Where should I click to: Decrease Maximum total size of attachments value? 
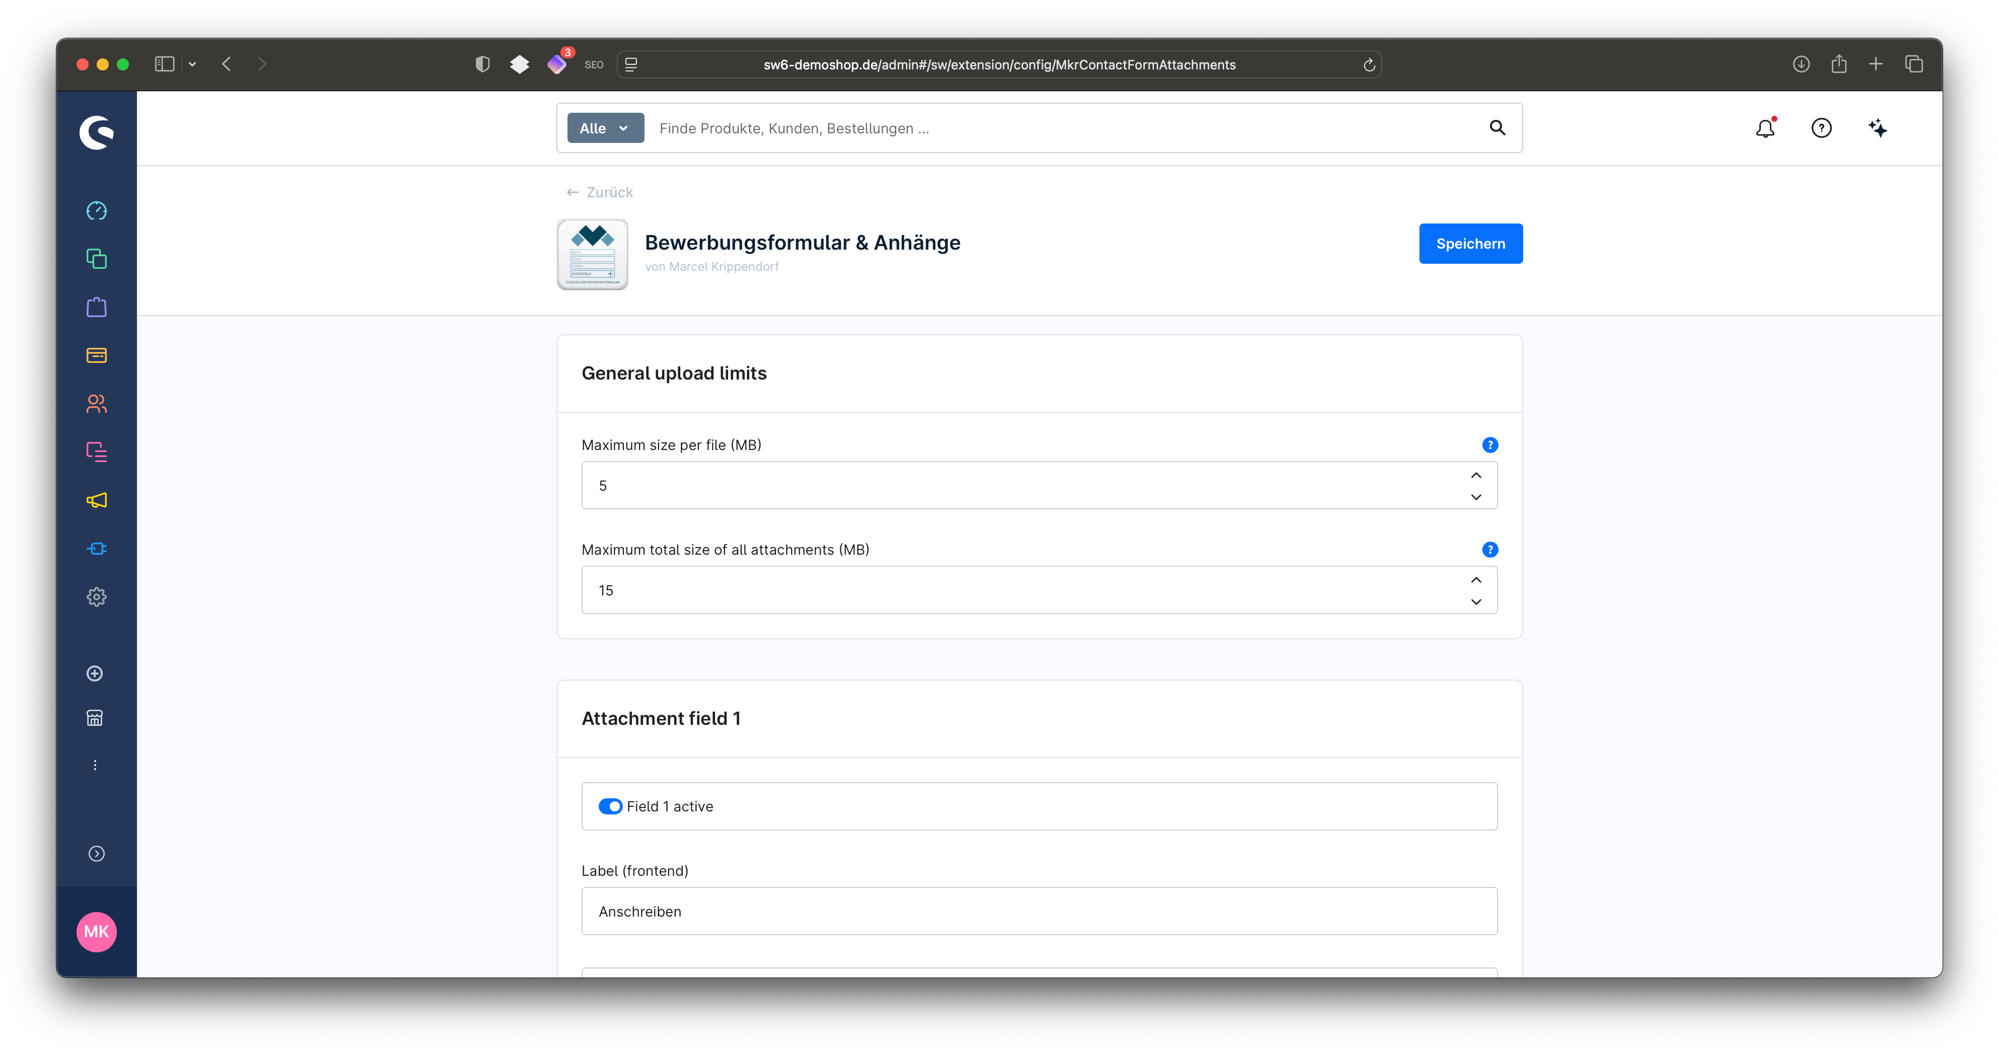[1475, 602]
